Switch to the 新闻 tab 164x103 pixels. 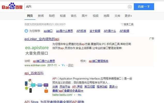[x=41, y=16]
